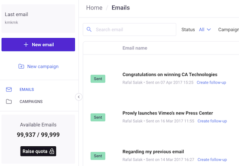The width and height of the screenshot is (239, 166).
Task: Click the envelope icon next to Emails
Action: 9,90
